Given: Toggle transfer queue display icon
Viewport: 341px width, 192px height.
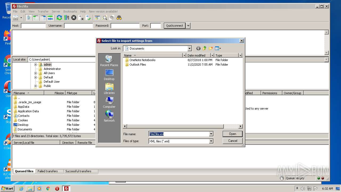Looking at the screenshot, I should coord(50,18).
